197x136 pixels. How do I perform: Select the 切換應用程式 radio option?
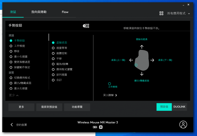click(x=20, y=78)
